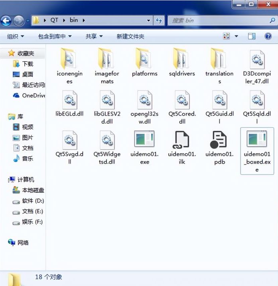Open Windows Explorer help
The image size is (278, 286).
pos(268,36)
